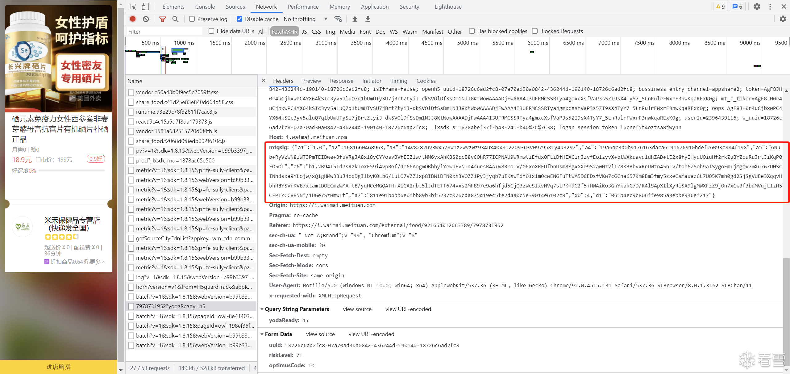Screen dimensions: 790x374
Task: Open the Application tab
Action: tap(375, 6)
